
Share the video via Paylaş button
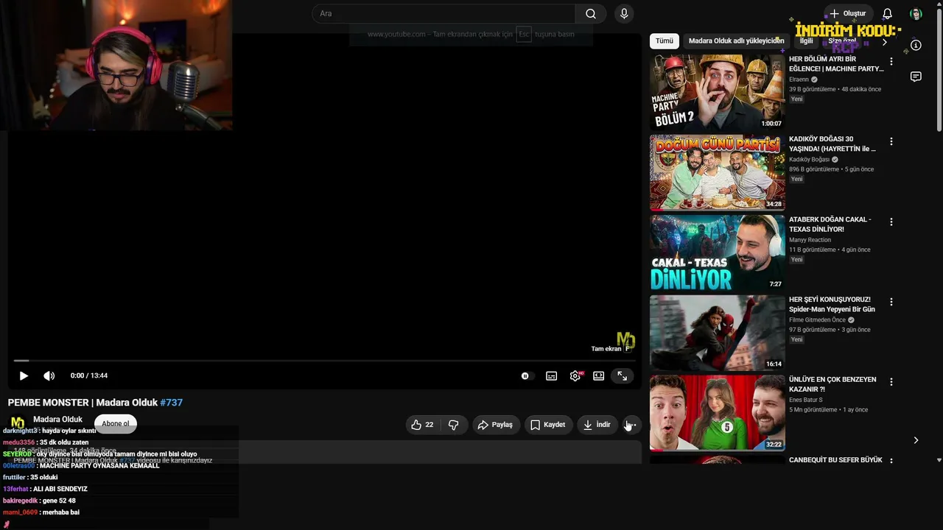pos(495,425)
